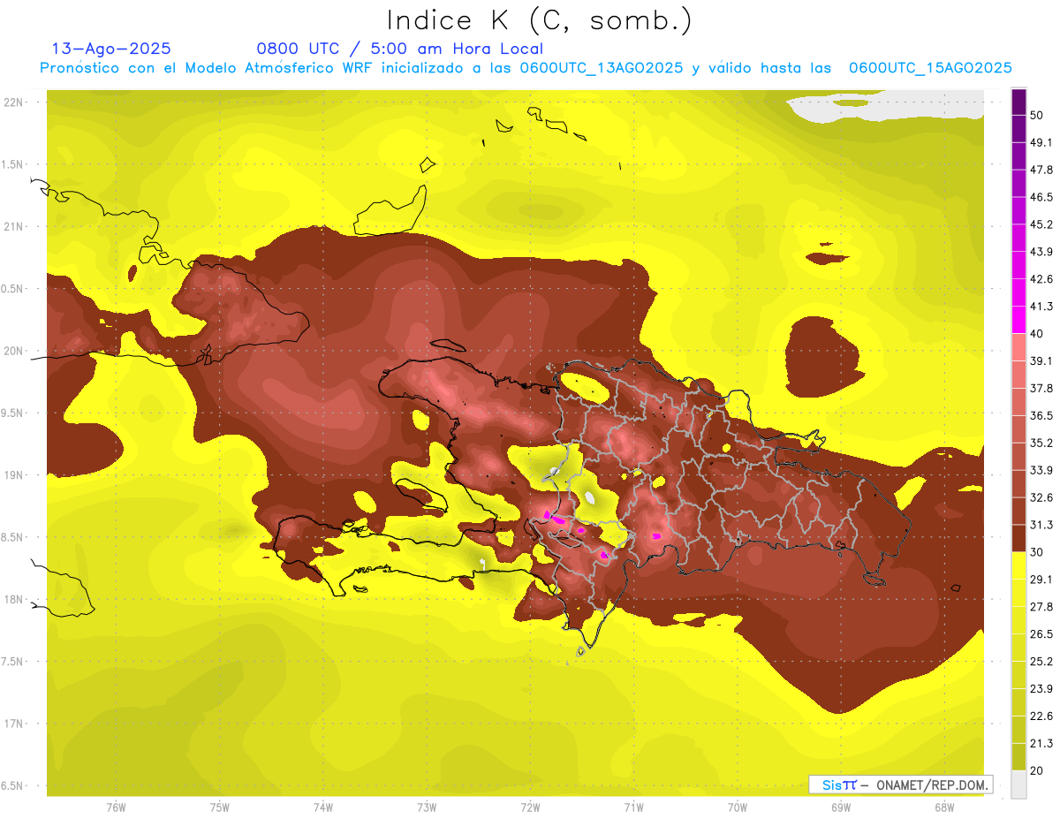Pick the dark brown swatch between 30 and 31.3
This screenshot has width=1060, height=819.
(1018, 538)
